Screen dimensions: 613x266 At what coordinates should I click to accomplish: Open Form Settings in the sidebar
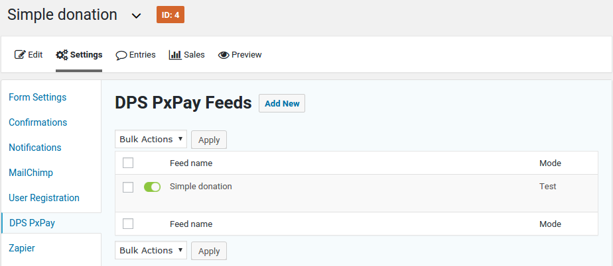38,97
